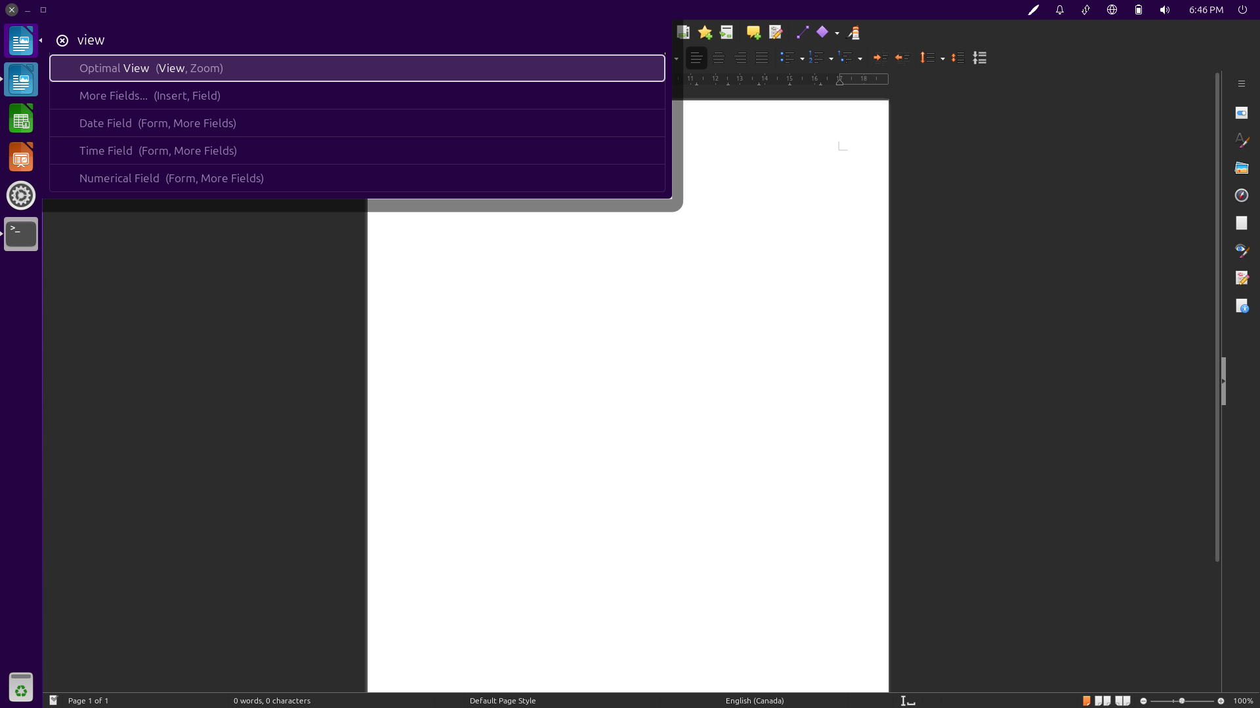The height and width of the screenshot is (708, 1260).
Task: Align paragraph left
Action: [x=696, y=58]
